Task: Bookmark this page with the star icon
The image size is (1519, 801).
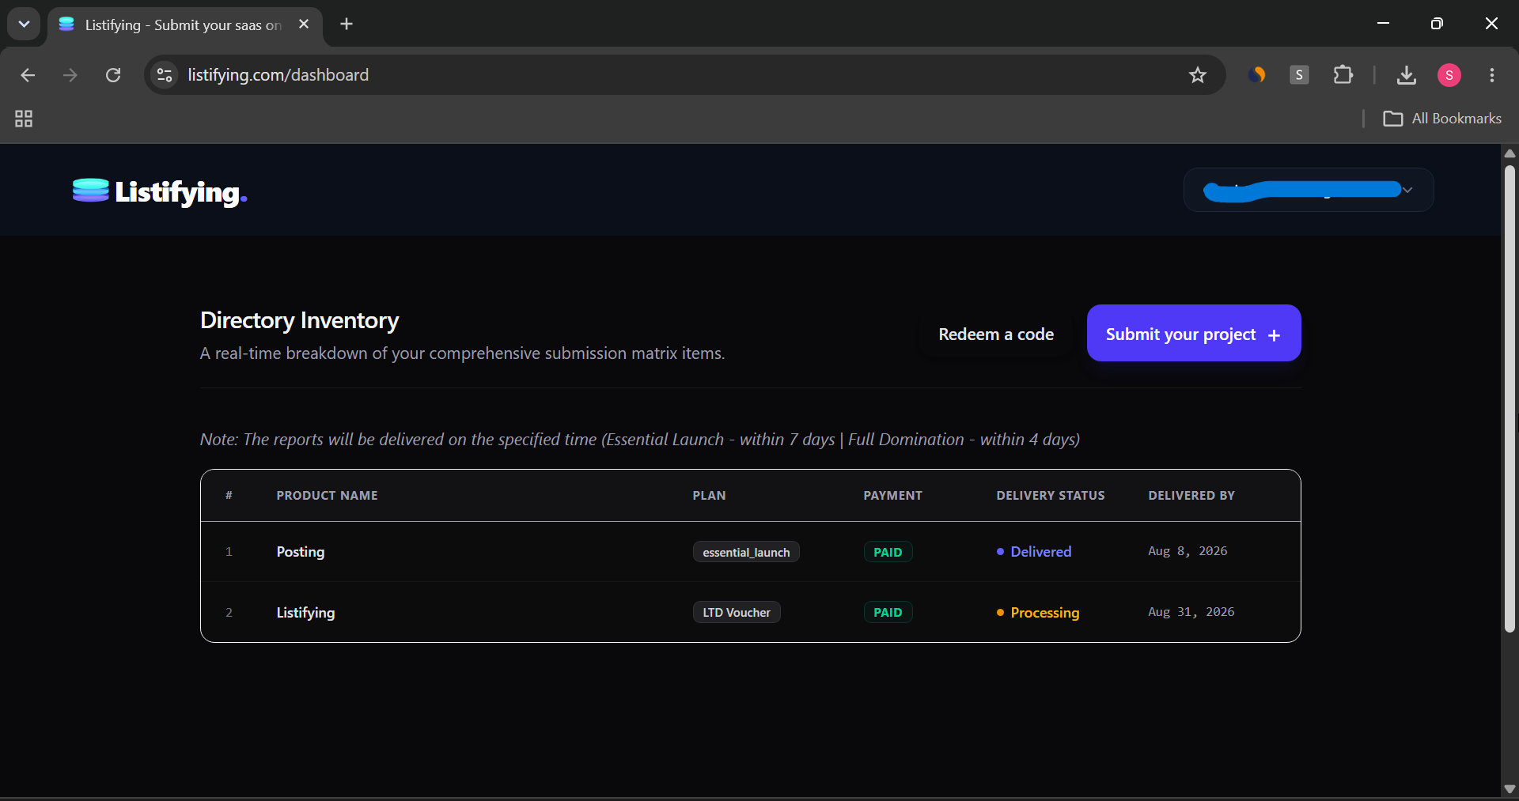Action: [x=1198, y=75]
